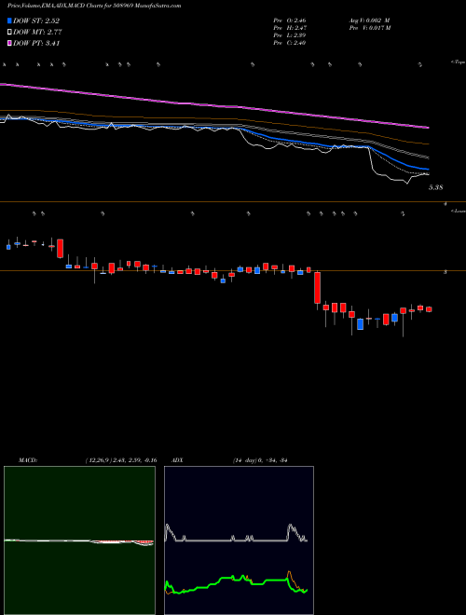466x615 pixels.
Task: Click the last red candle on the right
Action: [429, 309]
